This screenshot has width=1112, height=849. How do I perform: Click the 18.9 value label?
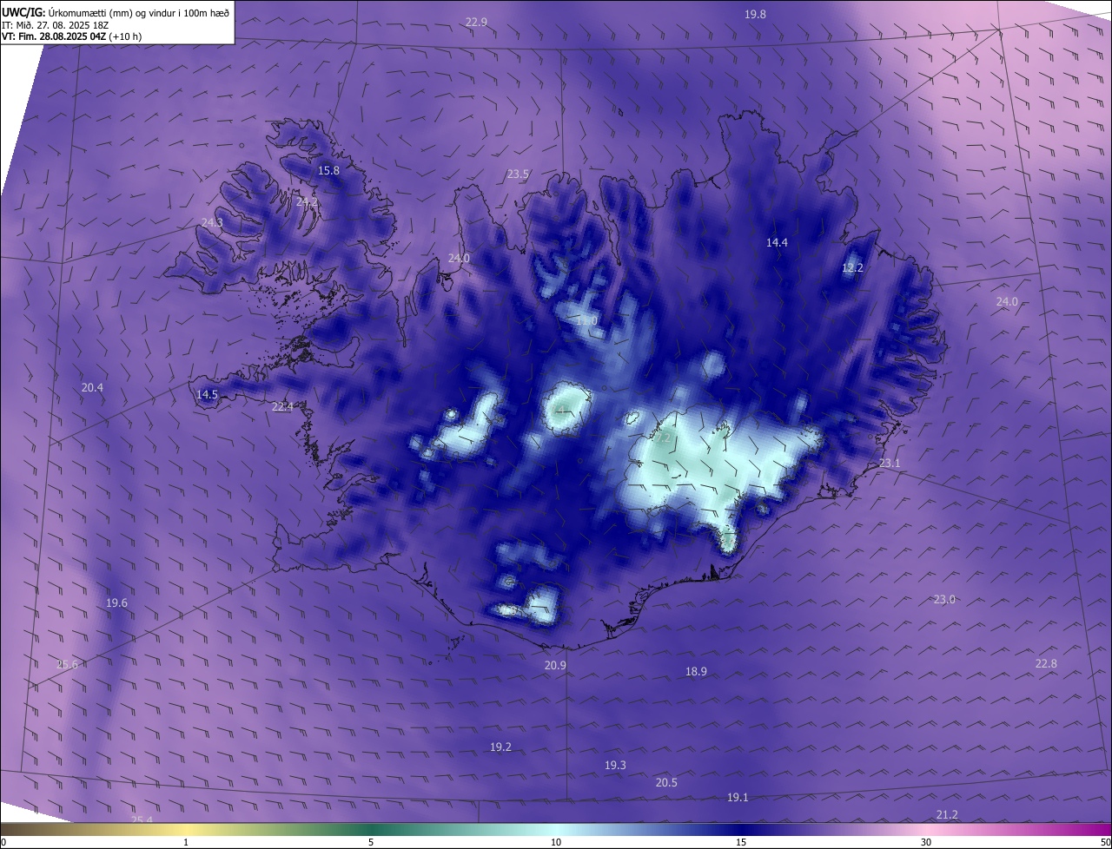pos(696,671)
